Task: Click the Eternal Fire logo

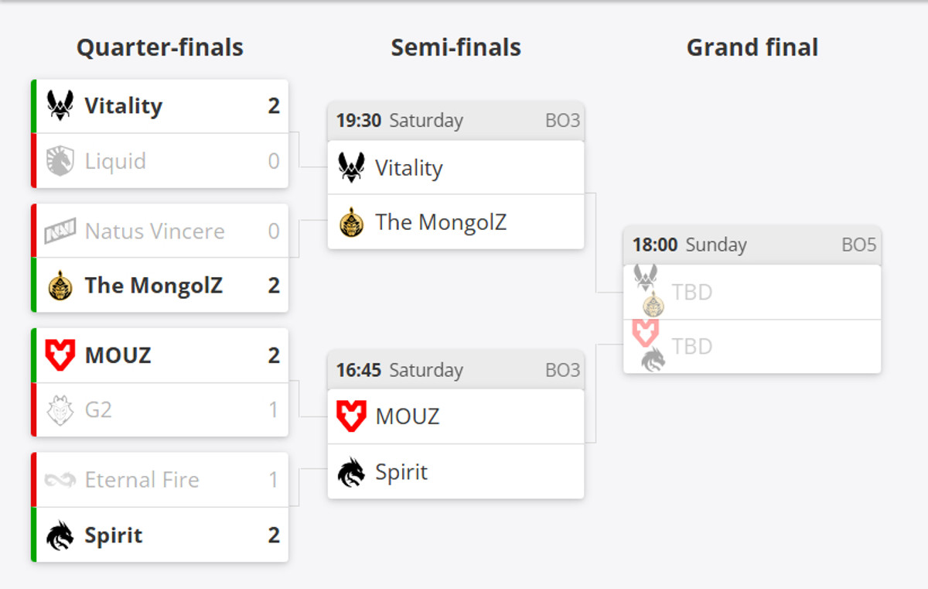Action: click(x=60, y=480)
